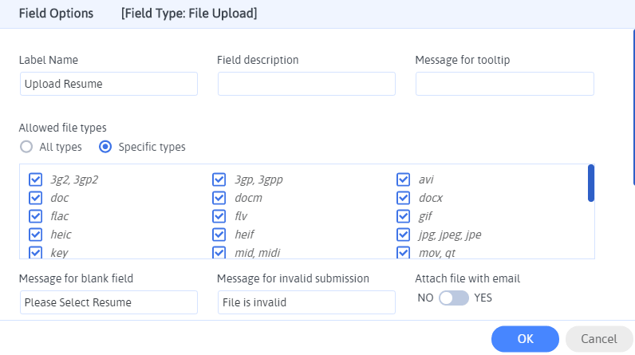Uncheck the heif file type
Viewport: 635px width, 355px height.
pos(219,235)
